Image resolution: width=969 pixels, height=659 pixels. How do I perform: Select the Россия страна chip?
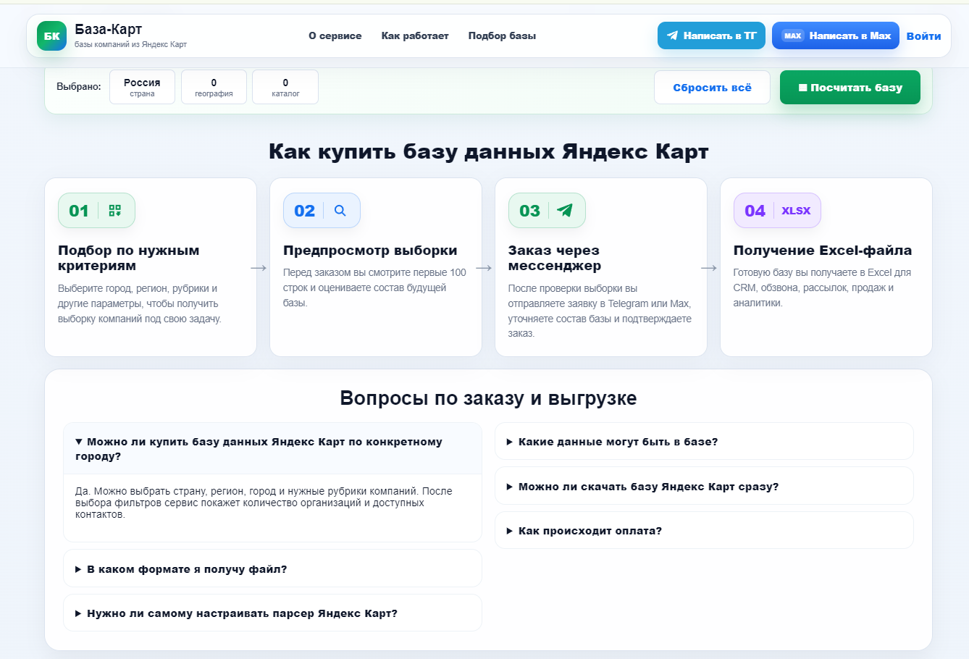[x=142, y=87]
